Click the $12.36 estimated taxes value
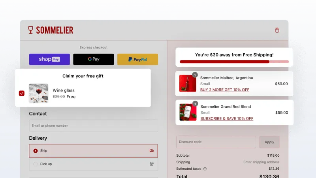The height and width of the screenshot is (178, 316). tap(274, 169)
